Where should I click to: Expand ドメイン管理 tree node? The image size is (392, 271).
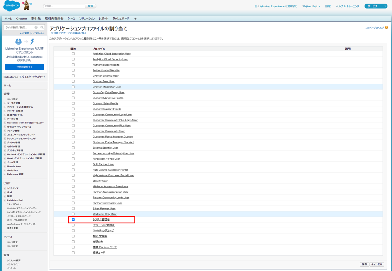click(5, 131)
